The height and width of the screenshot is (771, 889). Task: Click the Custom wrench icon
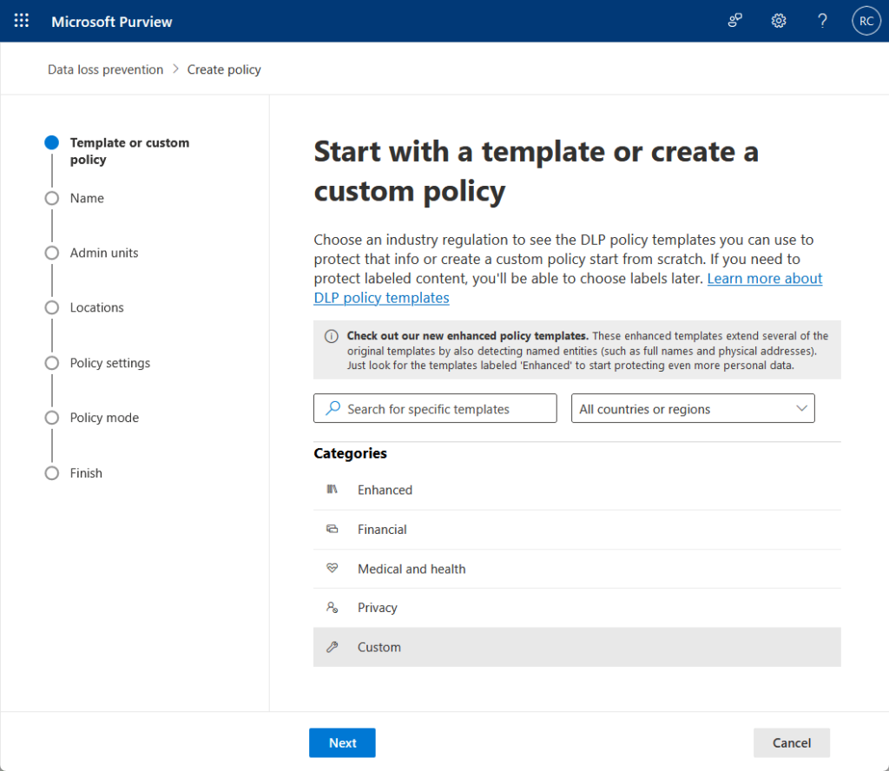(x=333, y=647)
